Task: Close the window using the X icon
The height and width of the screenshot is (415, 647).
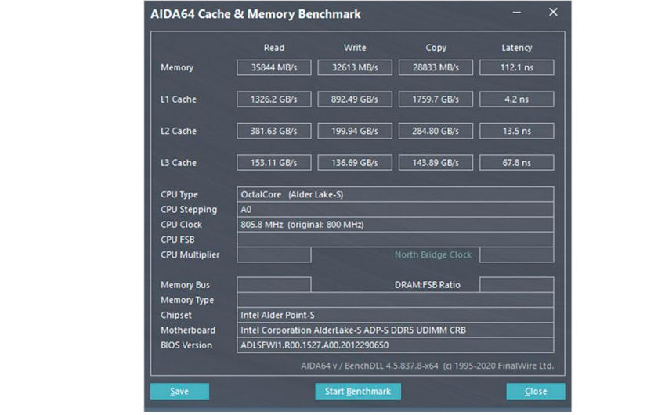Action: [x=553, y=13]
